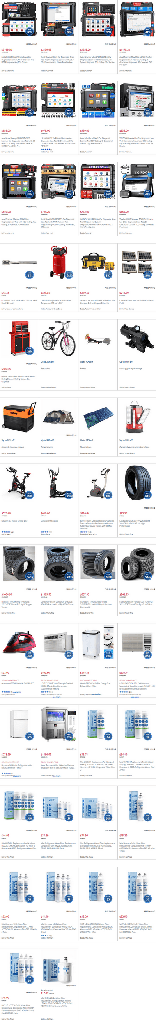This screenshot has height=1020, width=156.
Task: Click the $823.84 price of air compressor
Action: click(x=45, y=292)
